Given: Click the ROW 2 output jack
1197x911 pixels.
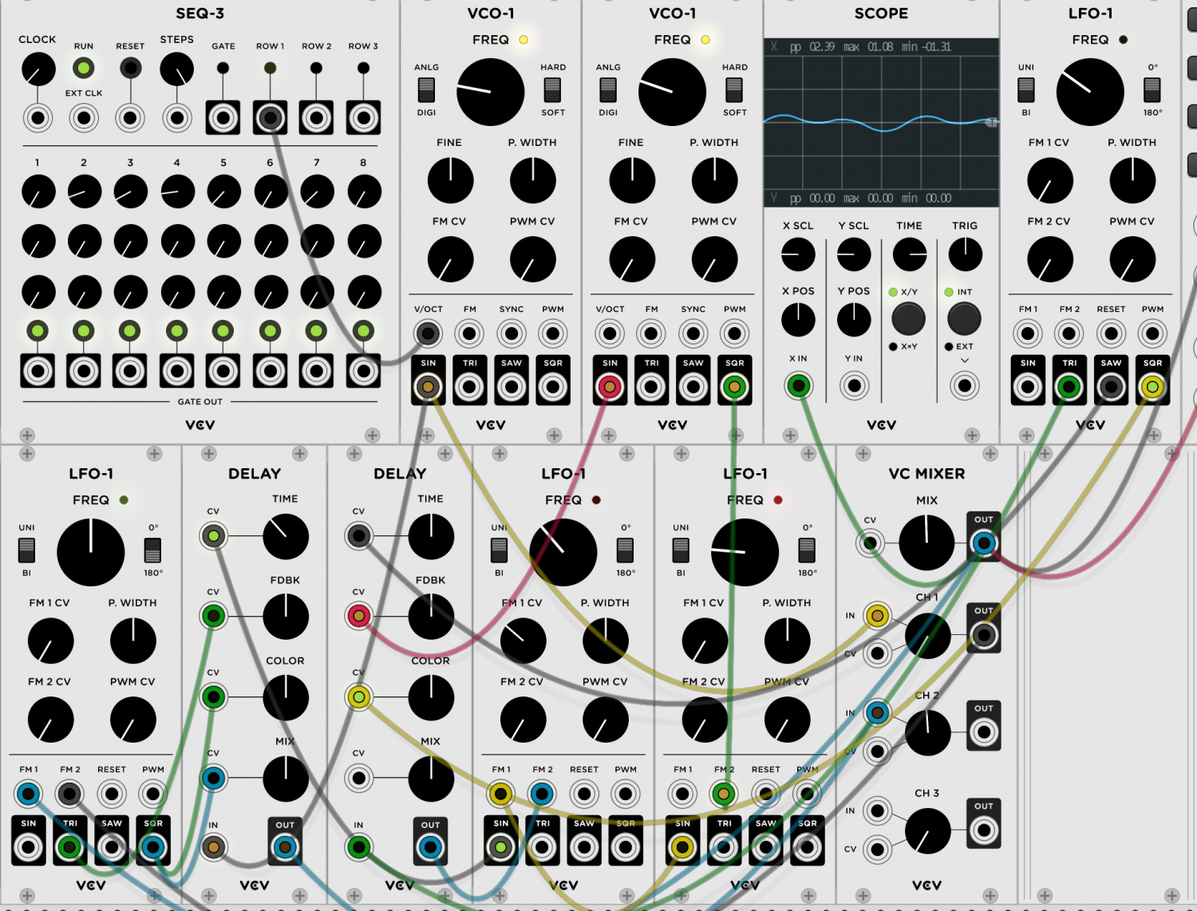Looking at the screenshot, I should tap(317, 118).
